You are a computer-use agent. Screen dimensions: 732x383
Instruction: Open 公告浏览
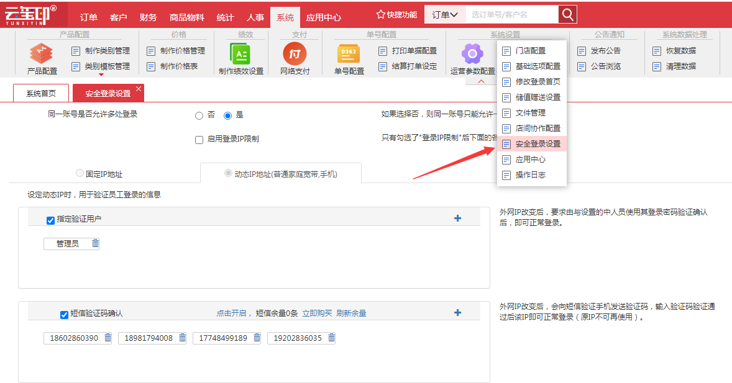click(x=599, y=66)
